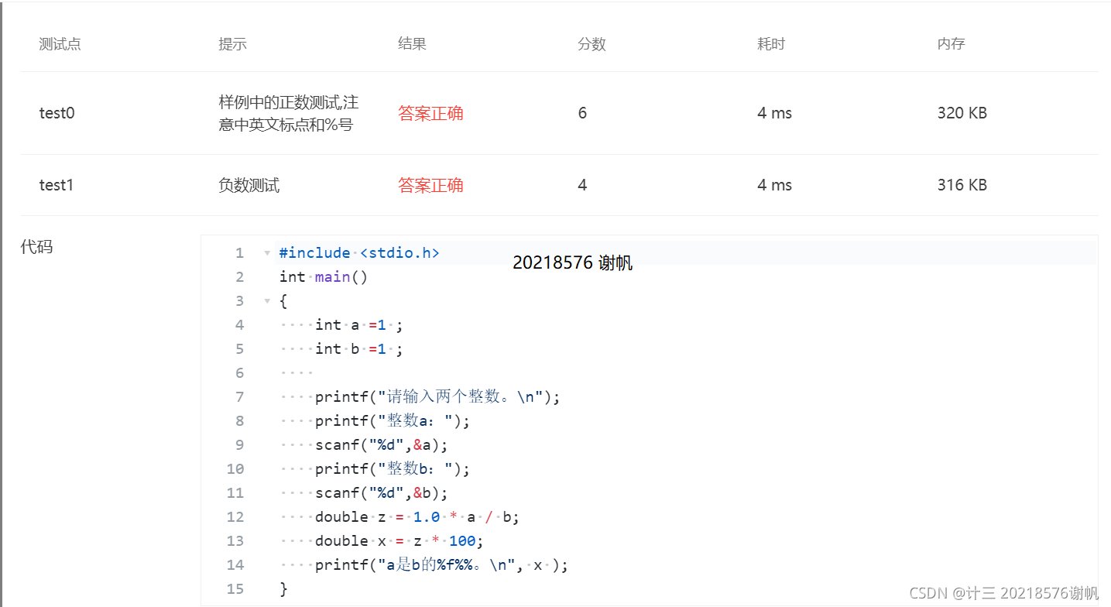
Task: Collapse the code fold arrow on line 1
Action: tap(267, 253)
